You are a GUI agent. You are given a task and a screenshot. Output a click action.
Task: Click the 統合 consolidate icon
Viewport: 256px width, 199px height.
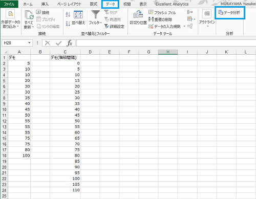pyautogui.click(x=190, y=12)
